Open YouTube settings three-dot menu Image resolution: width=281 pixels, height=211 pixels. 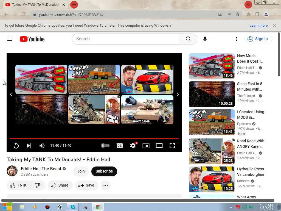[x=237, y=39]
